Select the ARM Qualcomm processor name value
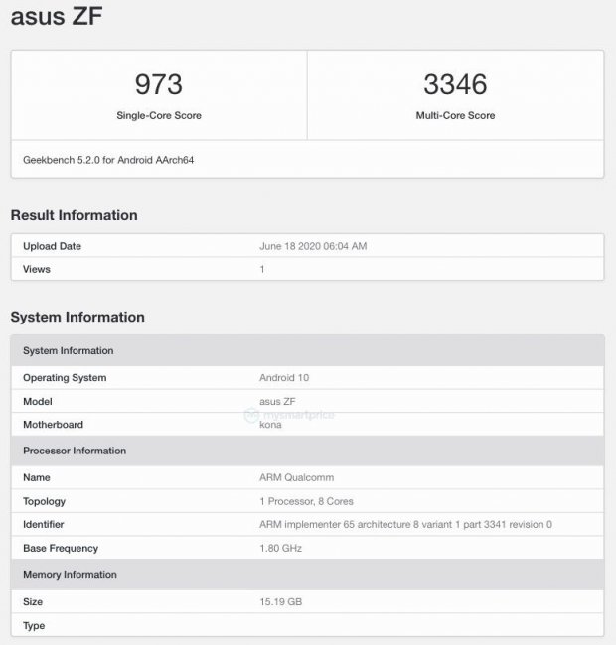 [x=295, y=477]
